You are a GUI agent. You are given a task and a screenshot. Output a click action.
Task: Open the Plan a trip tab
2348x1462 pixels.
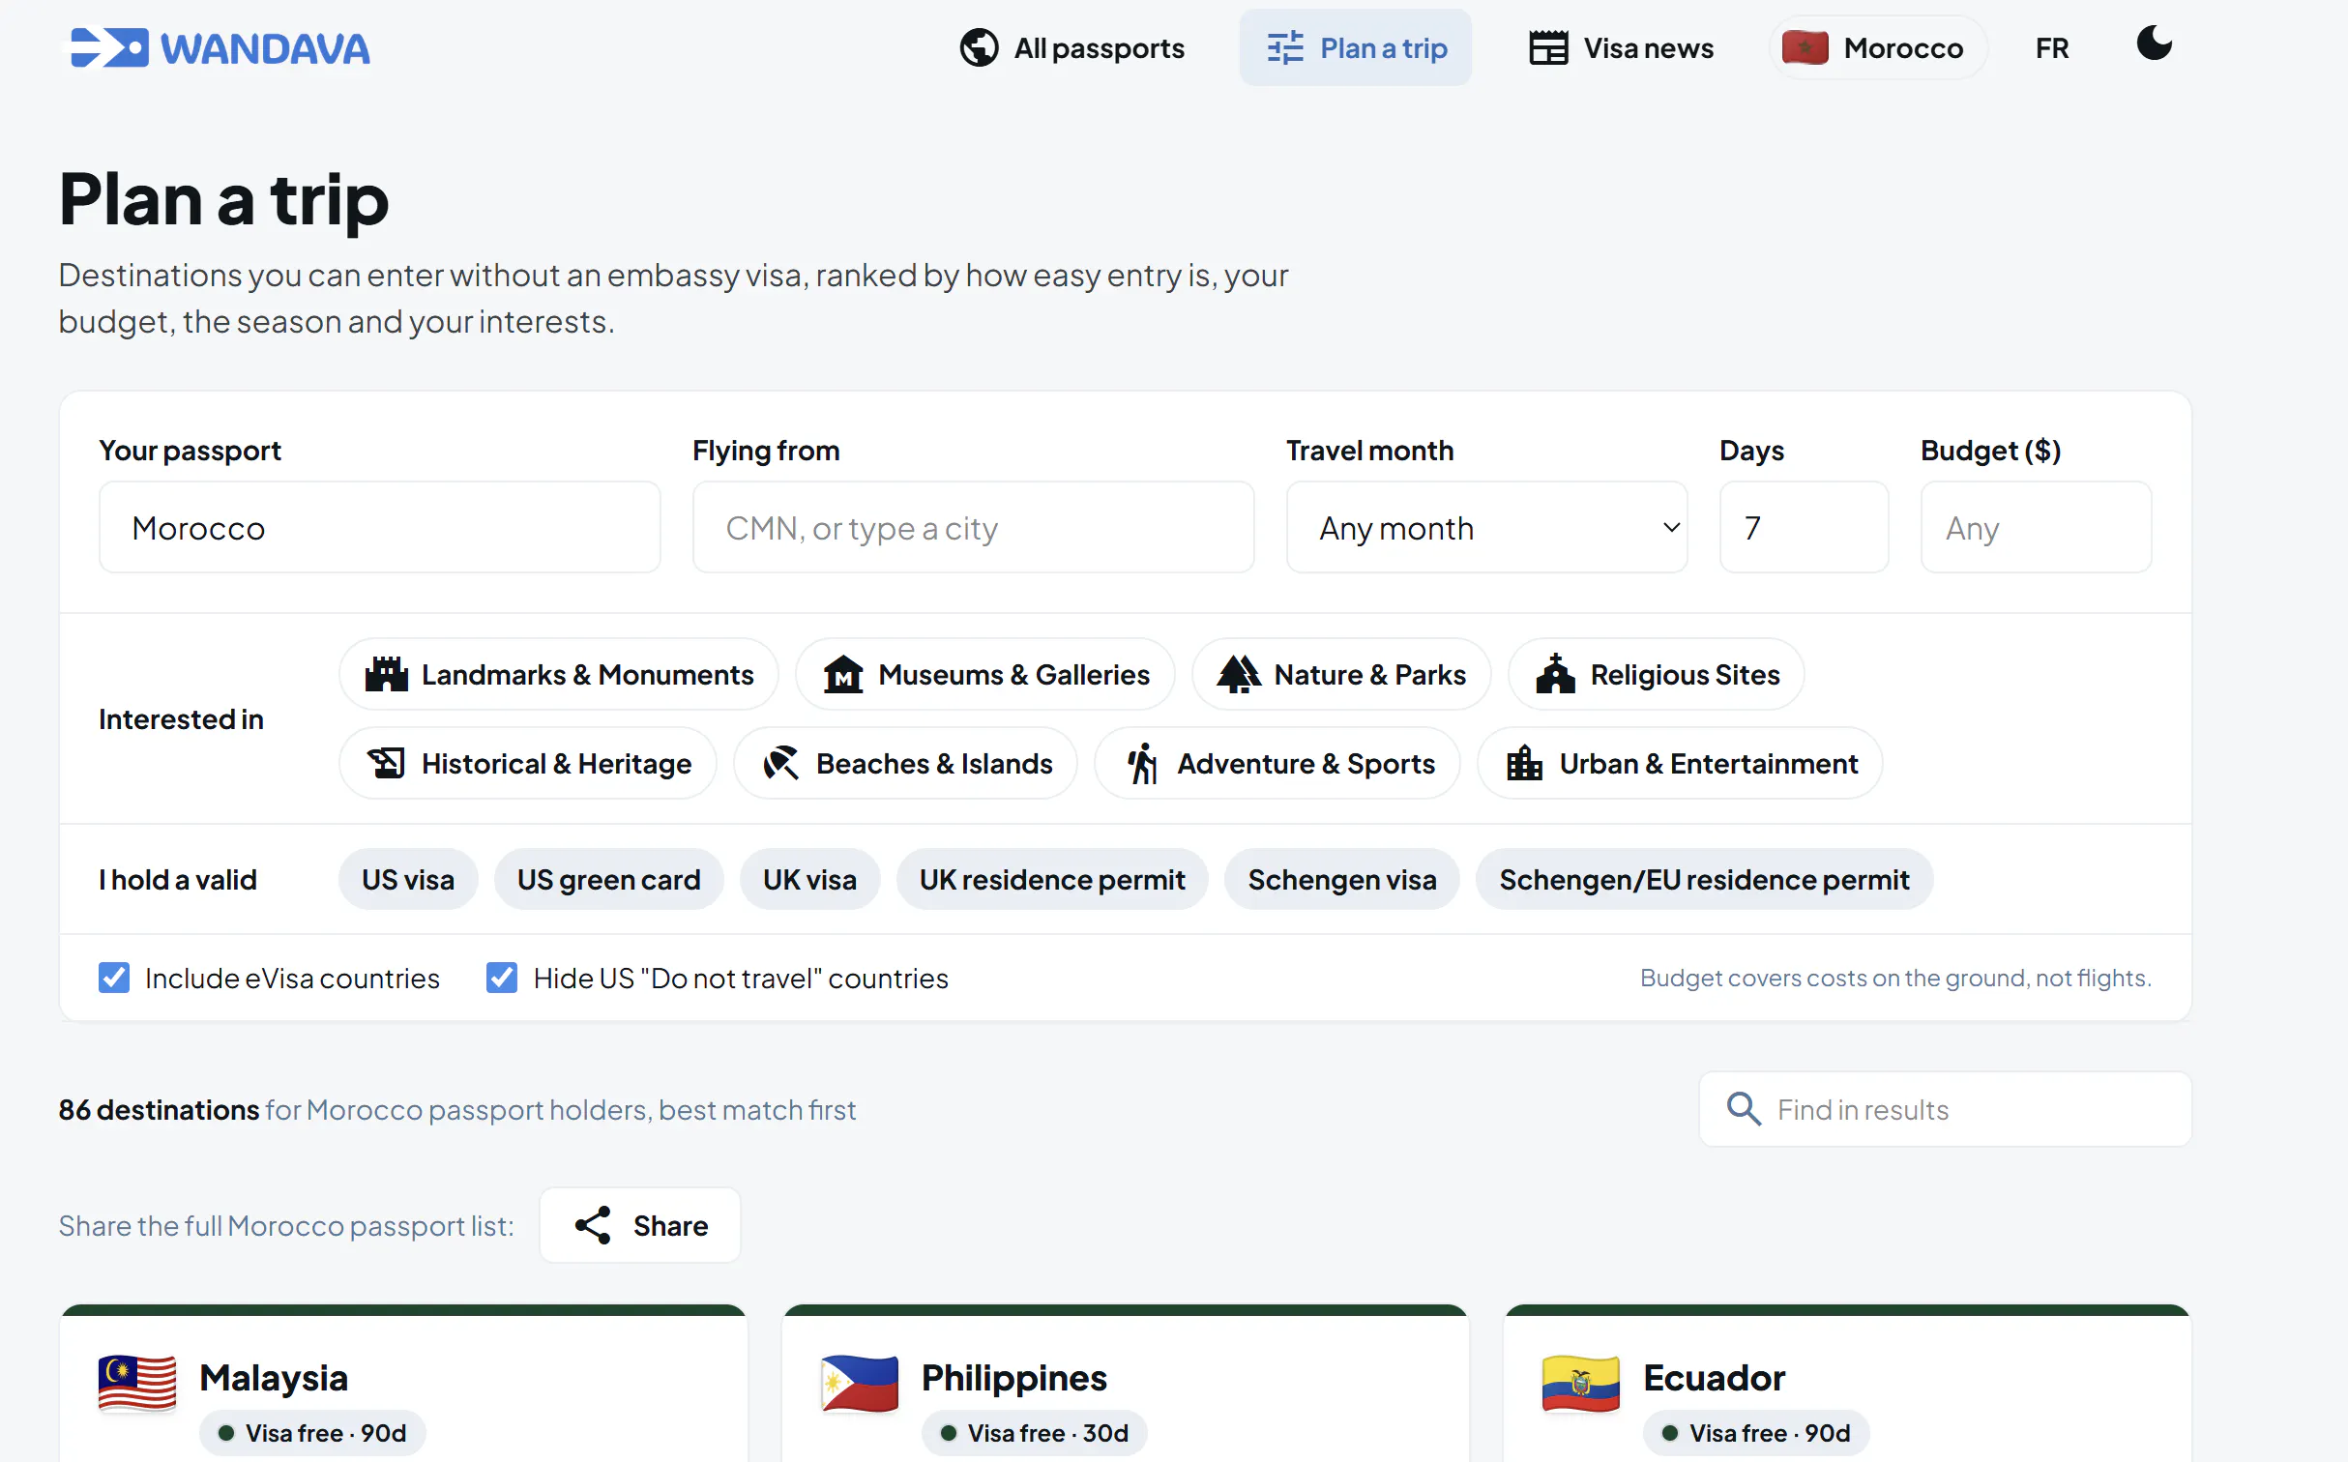coord(1355,48)
